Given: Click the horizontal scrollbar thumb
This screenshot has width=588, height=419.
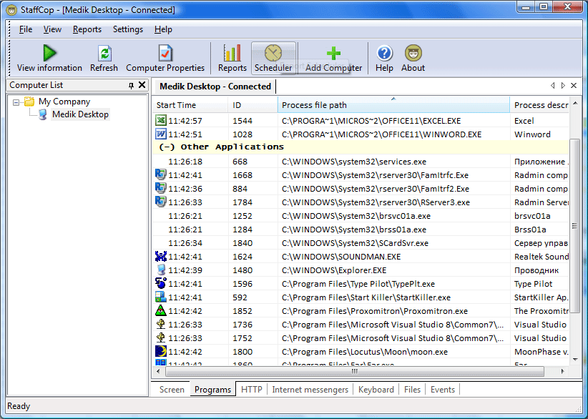Looking at the screenshot, I should click(354, 371).
